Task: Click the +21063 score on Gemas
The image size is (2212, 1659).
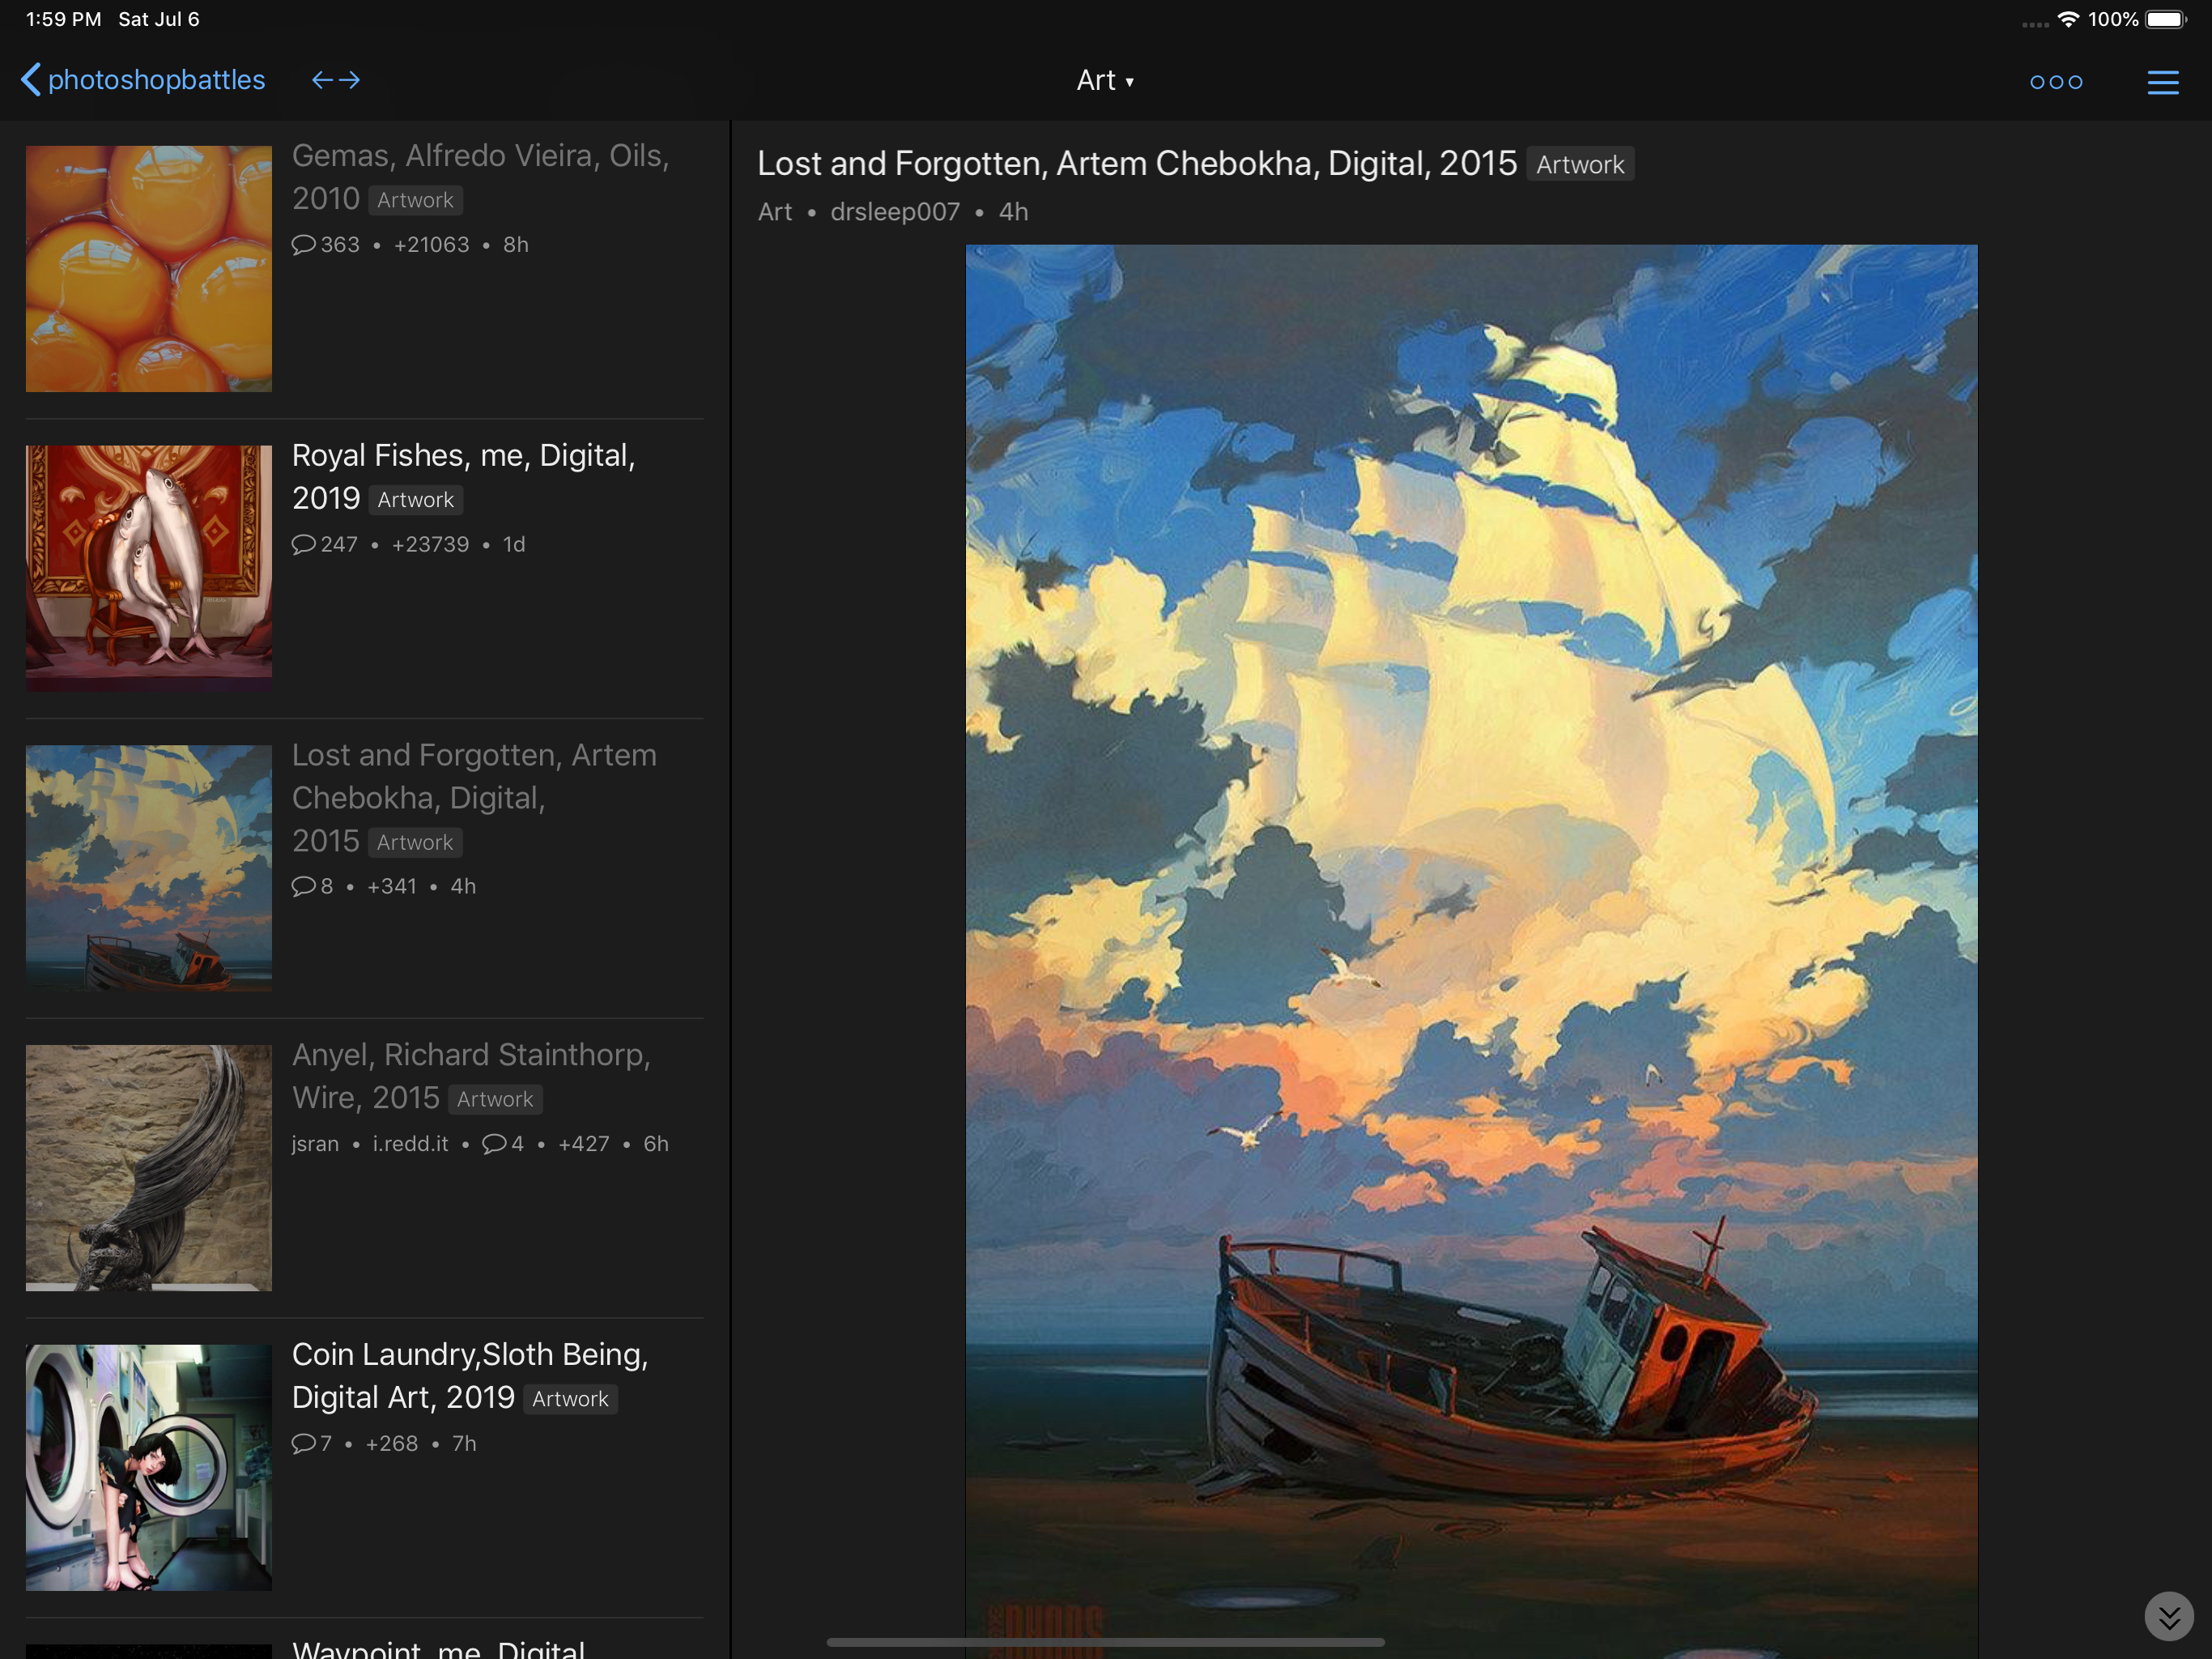Action: pyautogui.click(x=431, y=245)
